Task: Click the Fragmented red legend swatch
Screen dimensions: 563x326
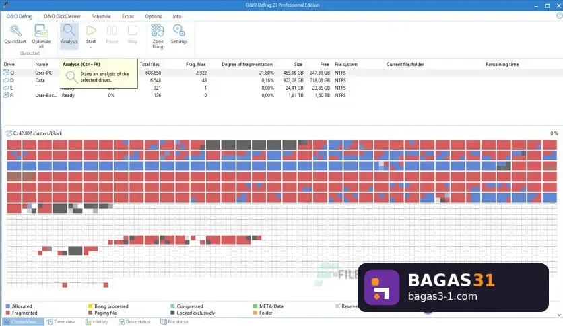Action: coord(8,313)
